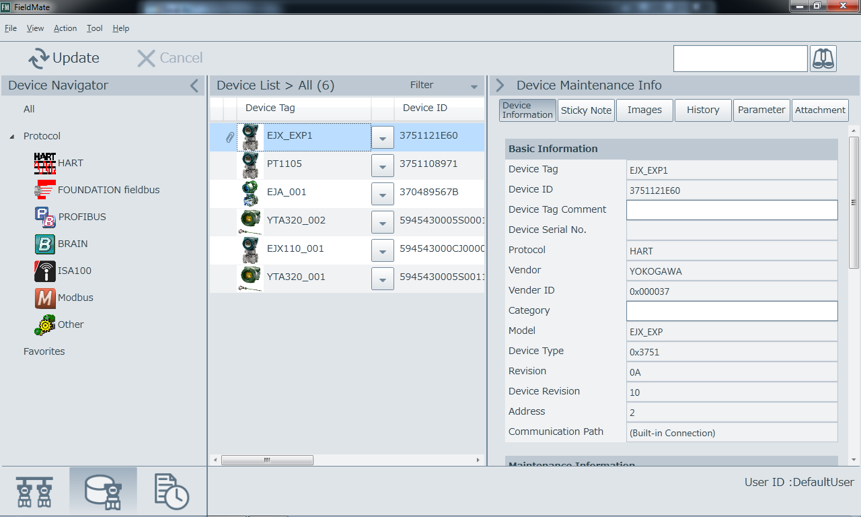The width and height of the screenshot is (861, 517).
Task: Click the PROFIBUS protocol icon
Action: pos(45,217)
